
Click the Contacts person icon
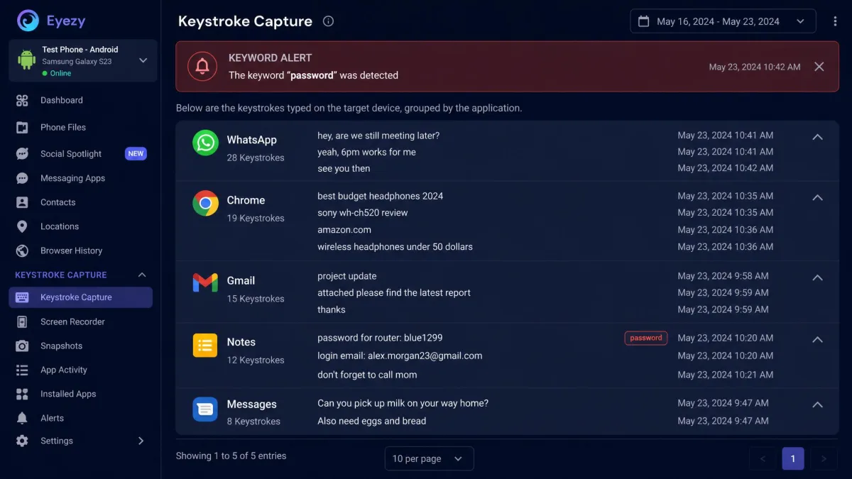[x=22, y=202]
